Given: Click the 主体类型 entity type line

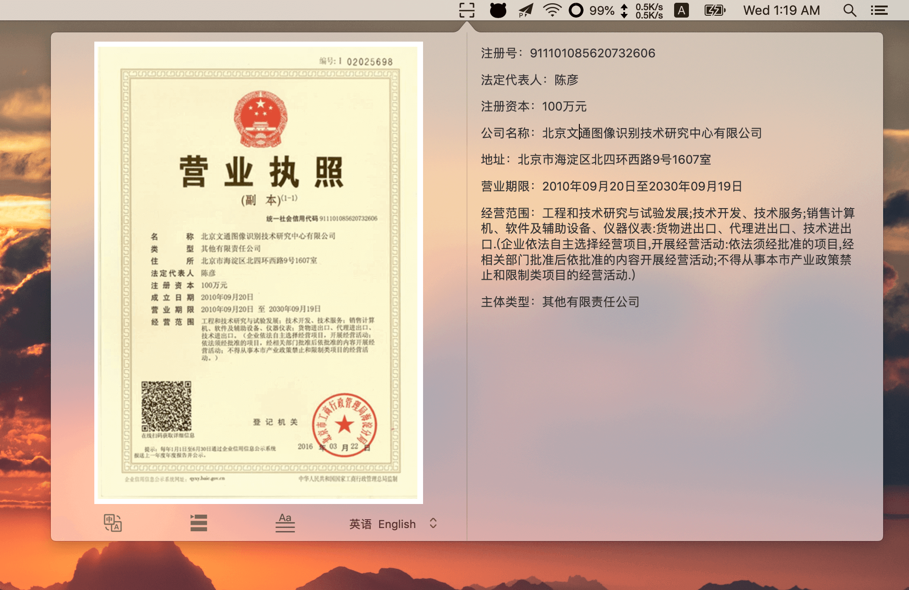Looking at the screenshot, I should pyautogui.click(x=560, y=302).
